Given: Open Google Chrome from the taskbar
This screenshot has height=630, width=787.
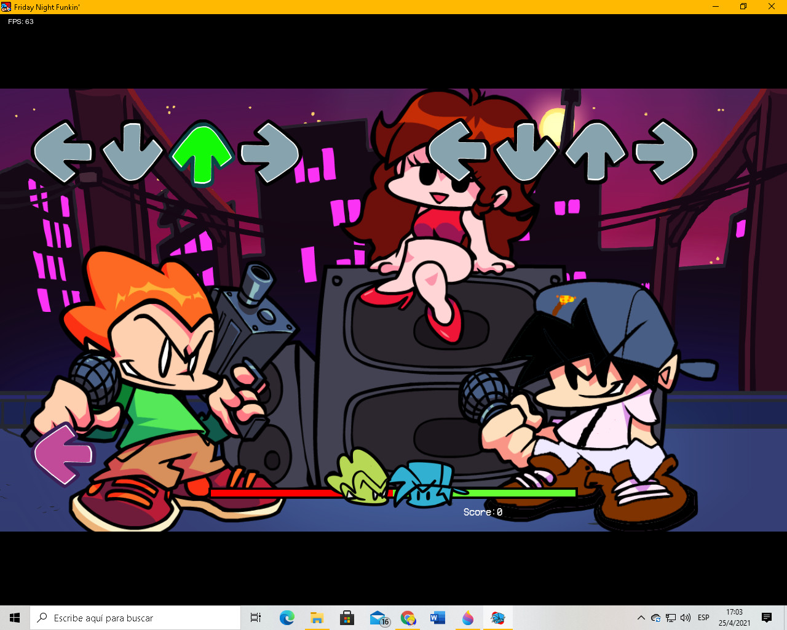Looking at the screenshot, I should 408,618.
